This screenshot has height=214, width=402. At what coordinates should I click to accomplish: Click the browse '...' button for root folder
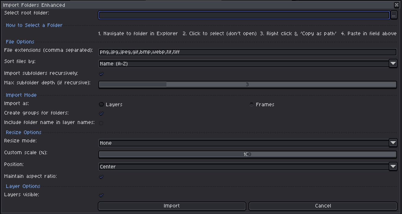pyautogui.click(x=394, y=15)
